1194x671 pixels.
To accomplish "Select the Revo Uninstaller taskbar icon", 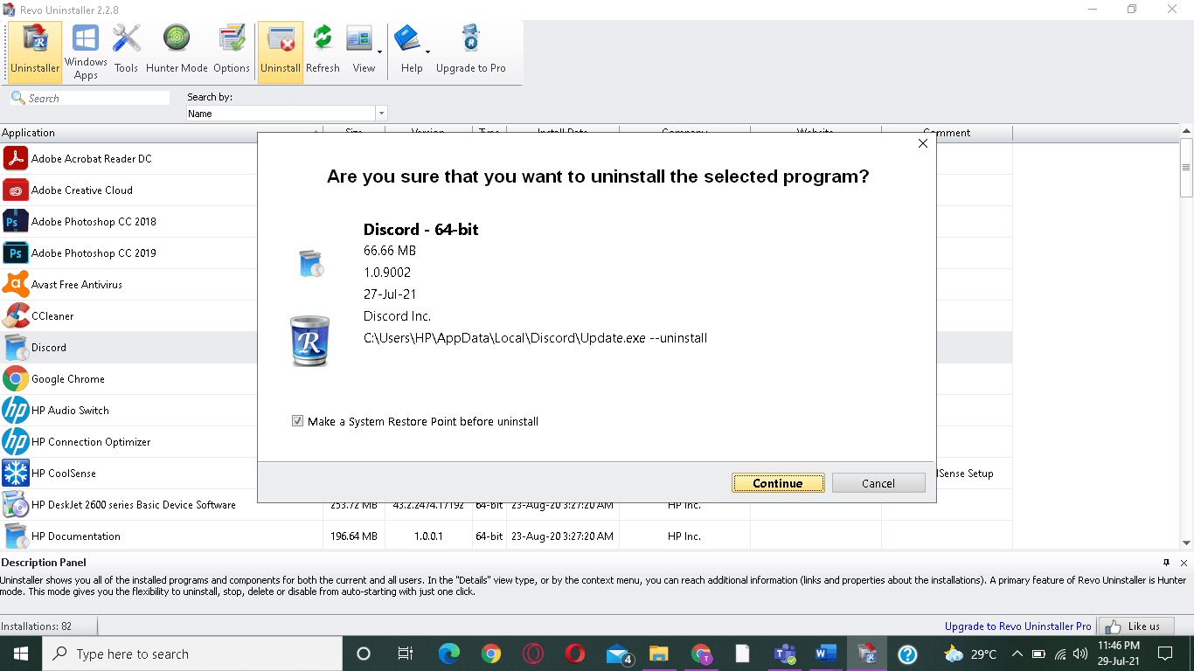I will pyautogui.click(x=866, y=653).
